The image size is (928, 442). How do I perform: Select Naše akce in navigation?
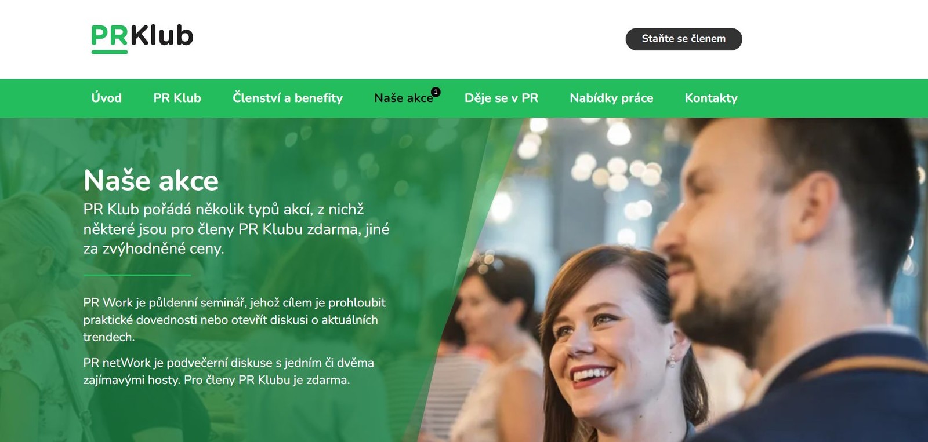[x=404, y=98]
